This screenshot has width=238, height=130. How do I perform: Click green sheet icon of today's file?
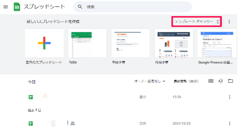(30, 97)
